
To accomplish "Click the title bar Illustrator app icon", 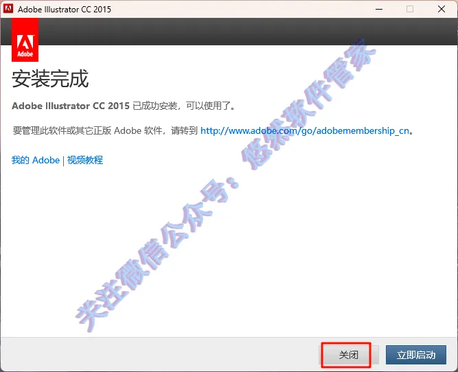I will [8, 9].
